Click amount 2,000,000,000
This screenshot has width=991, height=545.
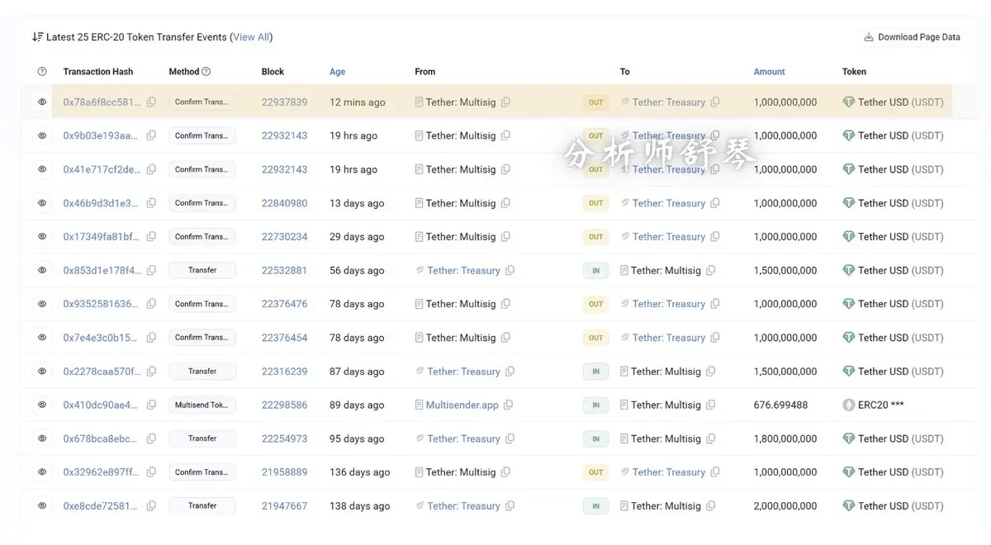click(785, 506)
